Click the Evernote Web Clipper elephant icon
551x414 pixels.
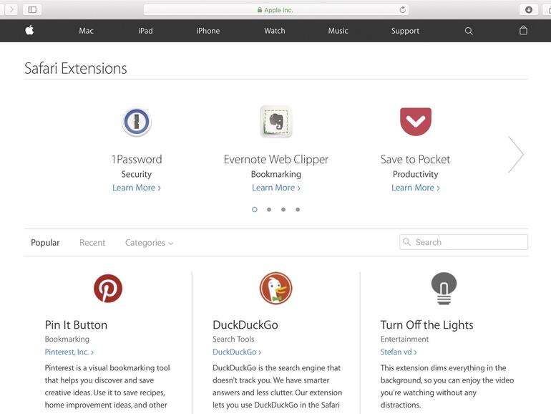pos(275,122)
